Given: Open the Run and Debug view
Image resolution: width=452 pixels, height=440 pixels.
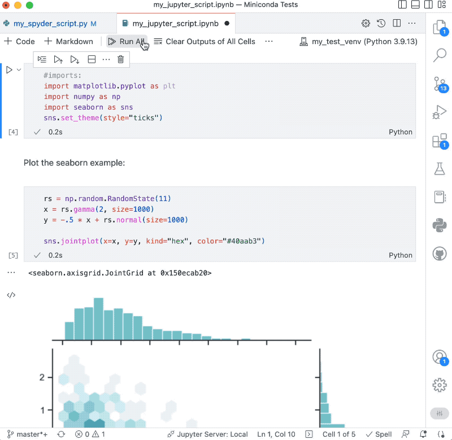Looking at the screenshot, I should click(x=440, y=112).
